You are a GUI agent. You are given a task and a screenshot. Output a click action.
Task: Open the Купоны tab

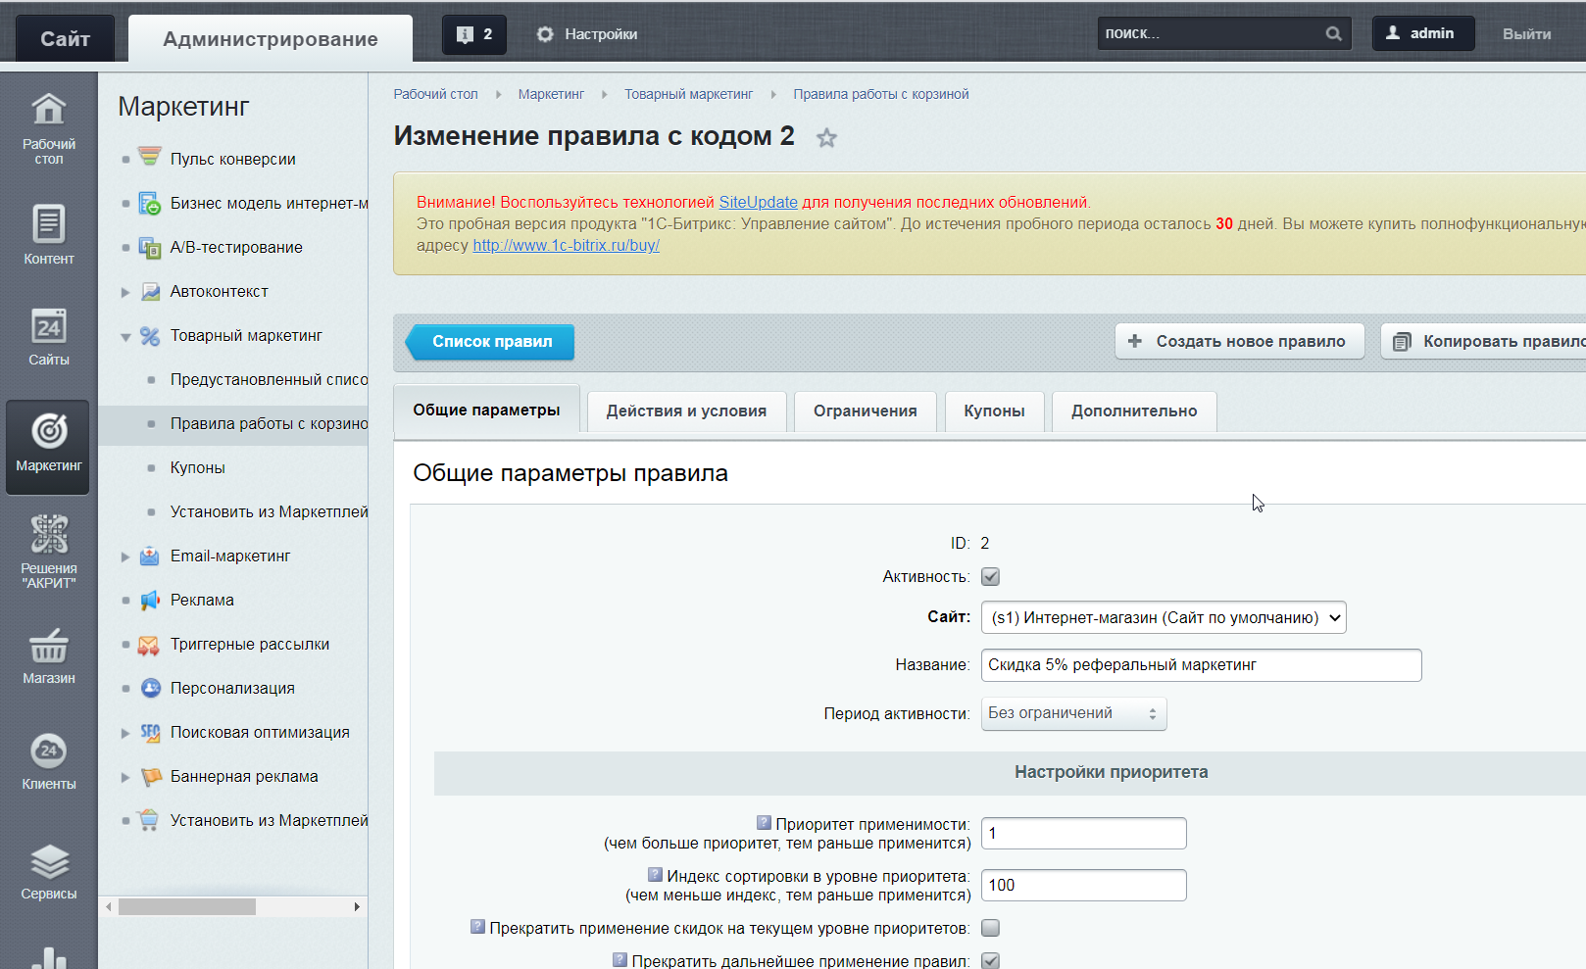(994, 412)
